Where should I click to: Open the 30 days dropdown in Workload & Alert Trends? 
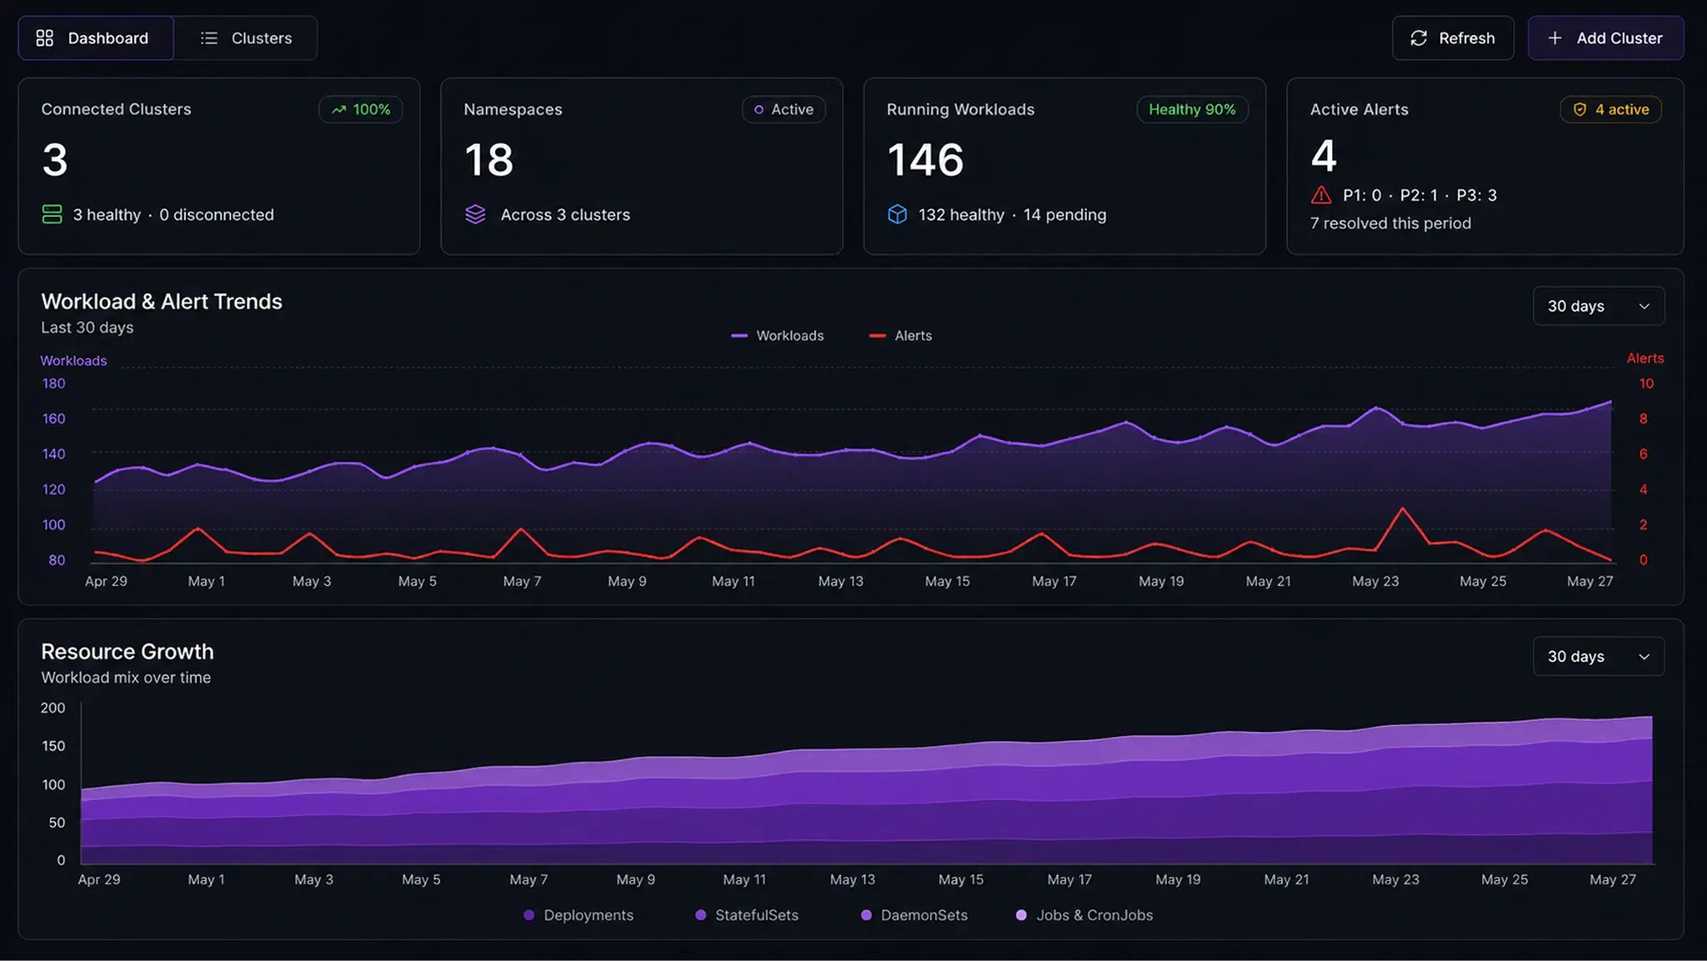(1599, 306)
